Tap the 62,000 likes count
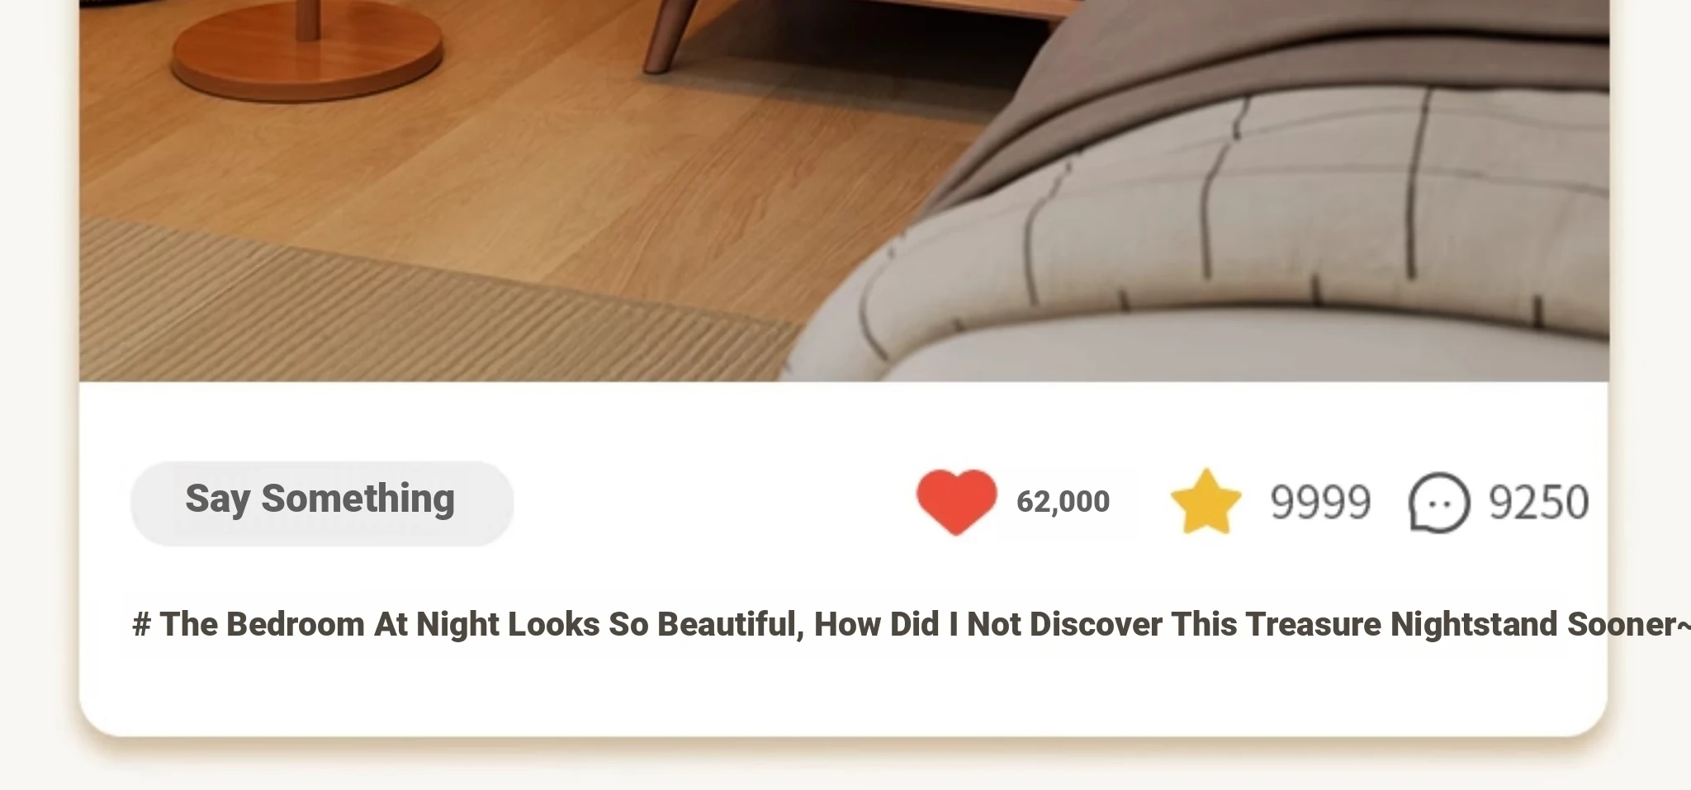The width and height of the screenshot is (1691, 790). click(1063, 502)
